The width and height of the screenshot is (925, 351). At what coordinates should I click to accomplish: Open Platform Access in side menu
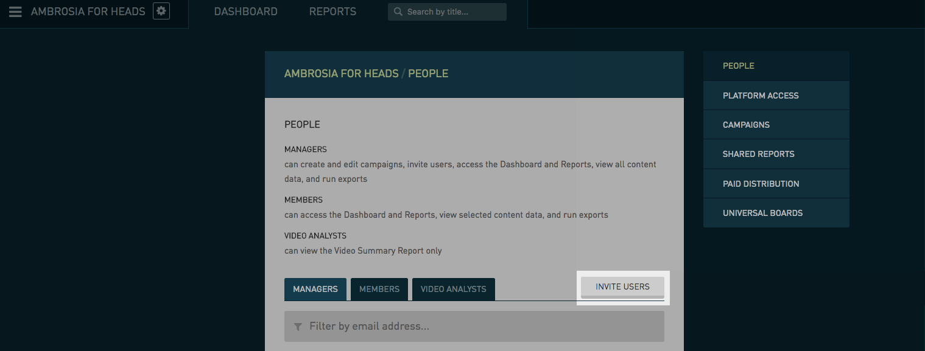click(776, 96)
